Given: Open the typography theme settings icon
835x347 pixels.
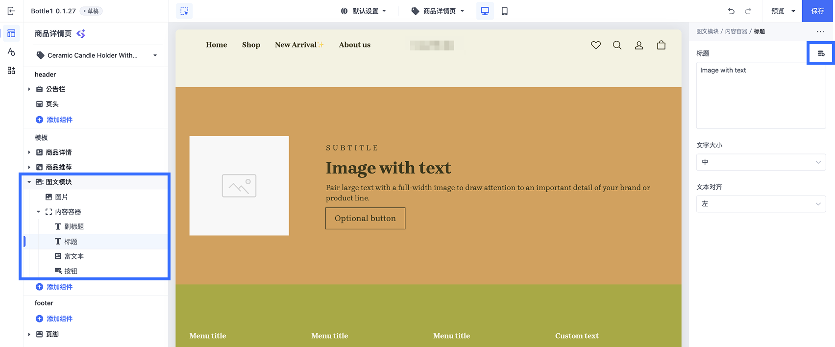Looking at the screenshot, I should click(x=11, y=52).
